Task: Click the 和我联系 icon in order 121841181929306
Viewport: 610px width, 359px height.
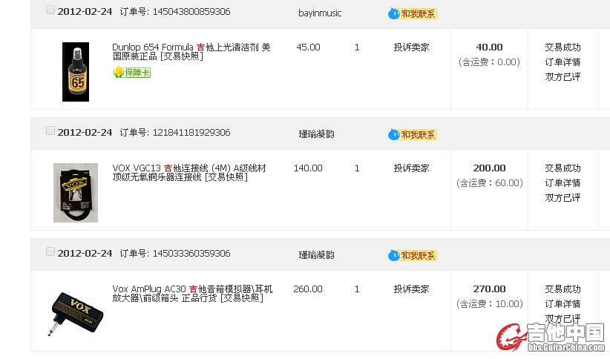Action: click(x=413, y=134)
